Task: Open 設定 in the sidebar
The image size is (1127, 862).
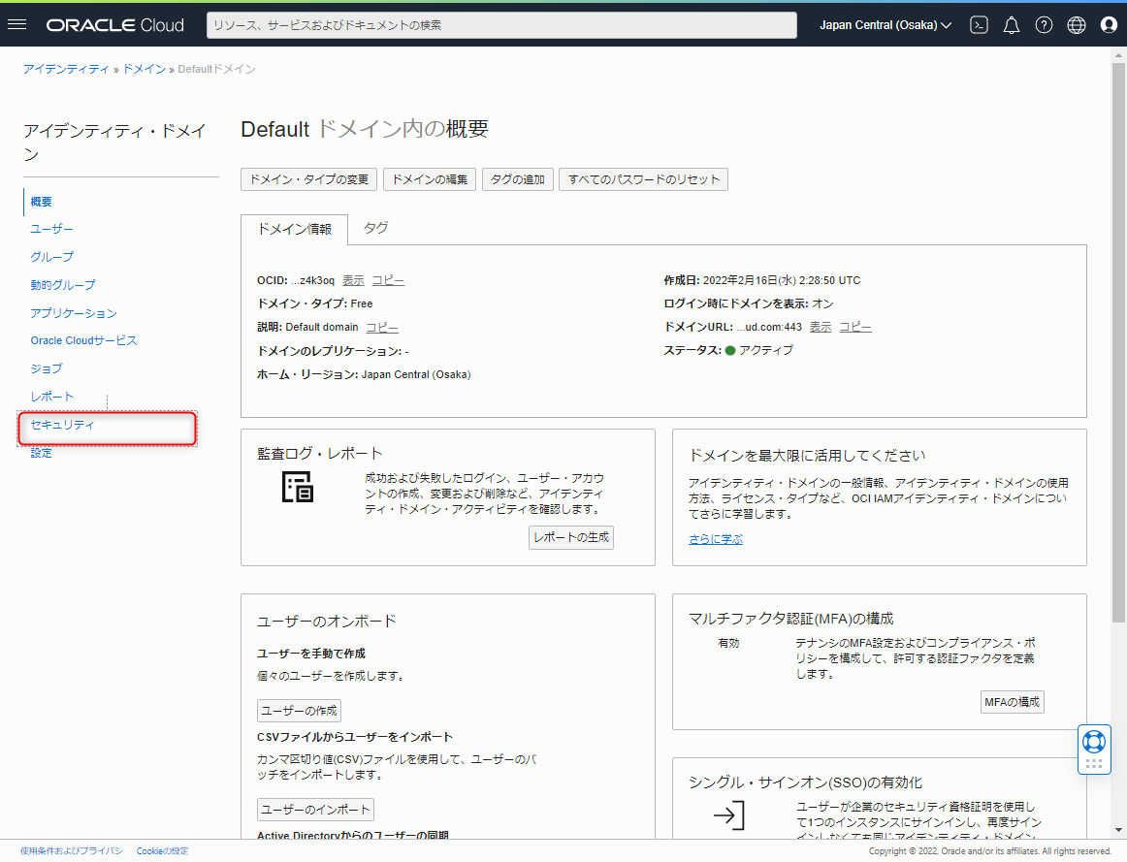Action: pos(41,453)
